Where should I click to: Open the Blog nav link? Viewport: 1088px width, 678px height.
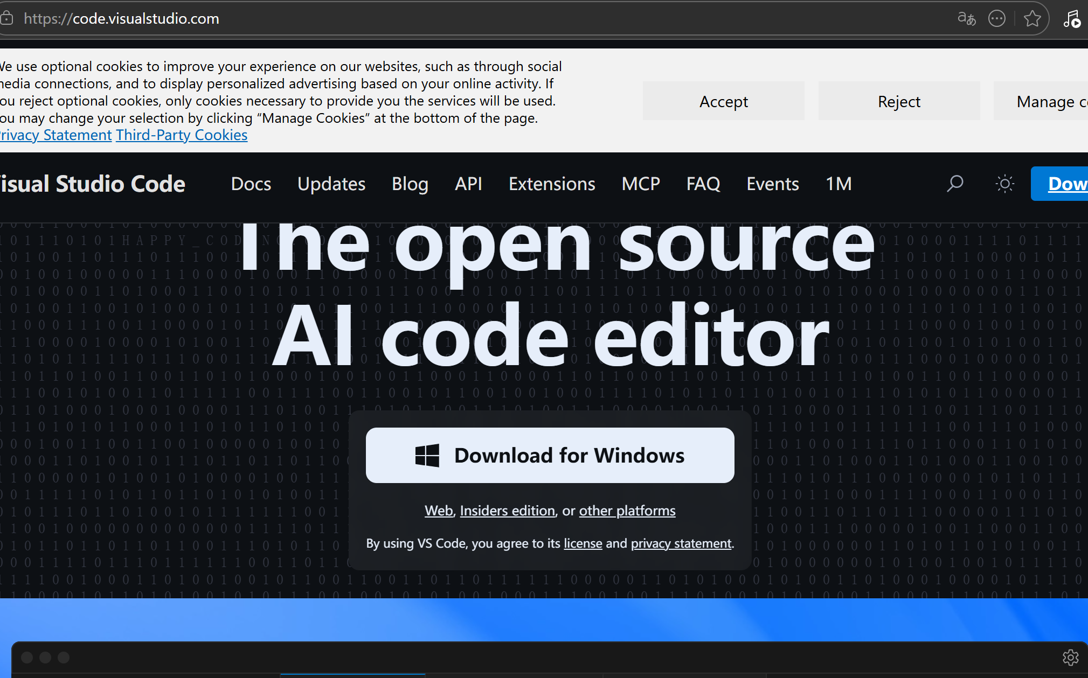pyautogui.click(x=410, y=184)
